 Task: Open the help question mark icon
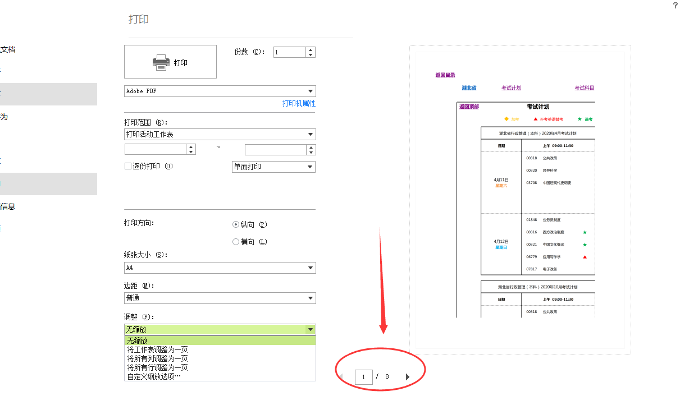tap(676, 5)
